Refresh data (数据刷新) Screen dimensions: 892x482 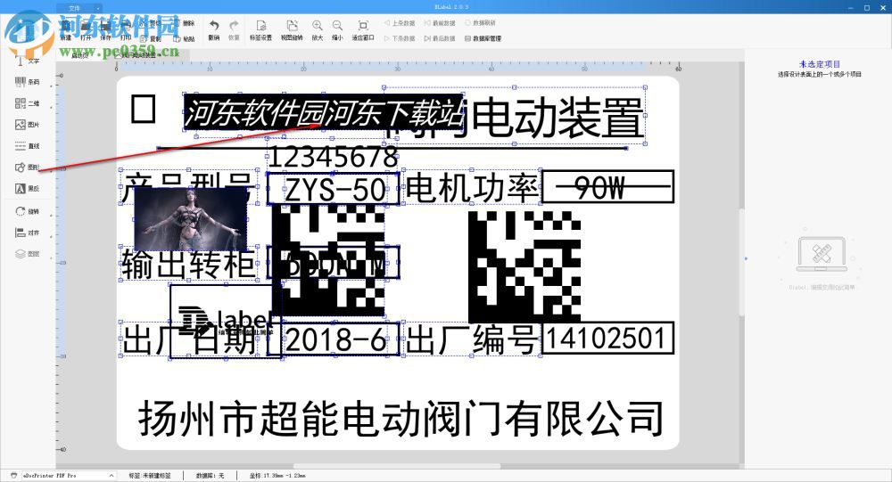(x=480, y=23)
